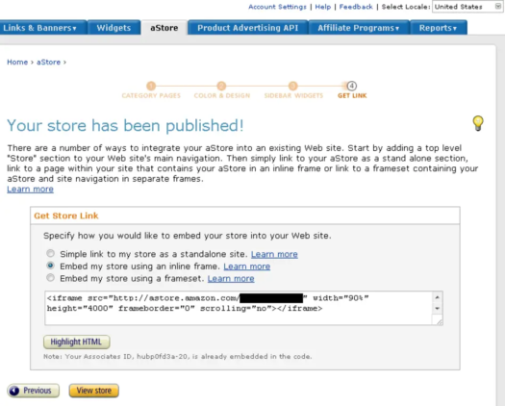Viewport: 505px width, 406px height.
Task: Switch to the Widgets tab
Action: pos(114,28)
